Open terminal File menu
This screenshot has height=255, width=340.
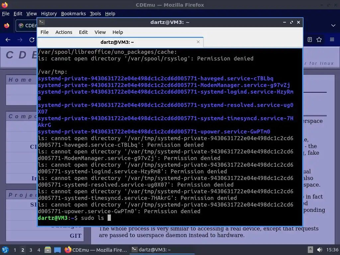click(44, 32)
